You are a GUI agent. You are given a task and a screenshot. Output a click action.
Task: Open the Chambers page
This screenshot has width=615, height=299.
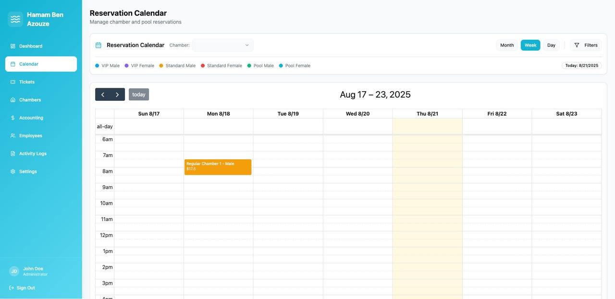coord(41,100)
